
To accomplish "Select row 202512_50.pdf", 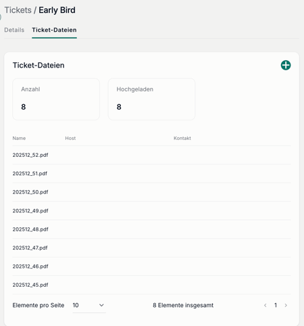I will 151,192.
